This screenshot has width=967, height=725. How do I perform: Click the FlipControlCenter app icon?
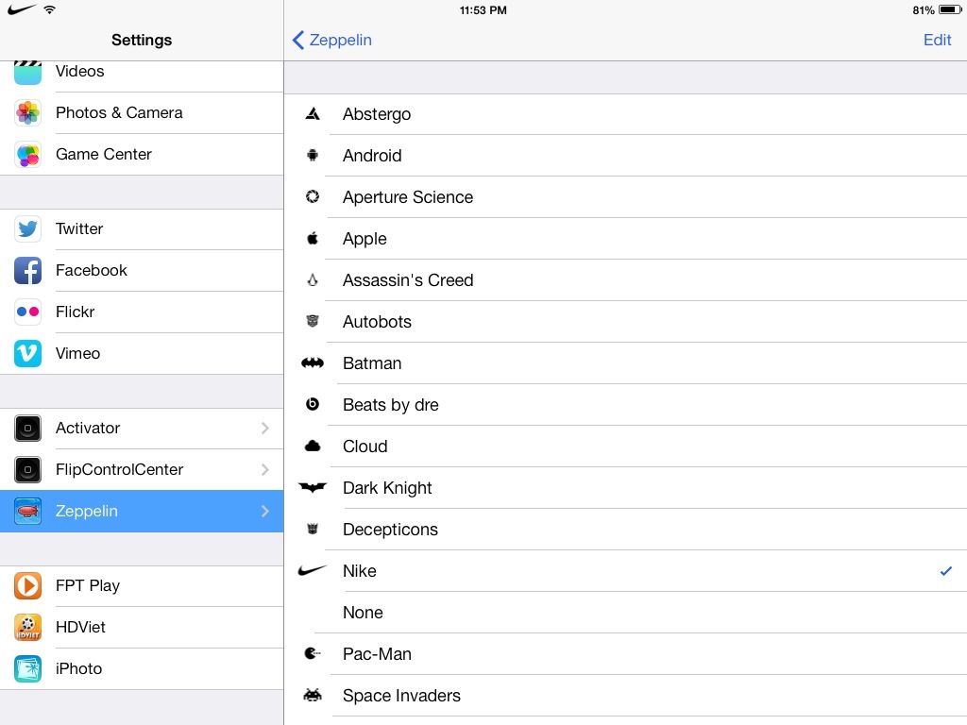pyautogui.click(x=27, y=470)
